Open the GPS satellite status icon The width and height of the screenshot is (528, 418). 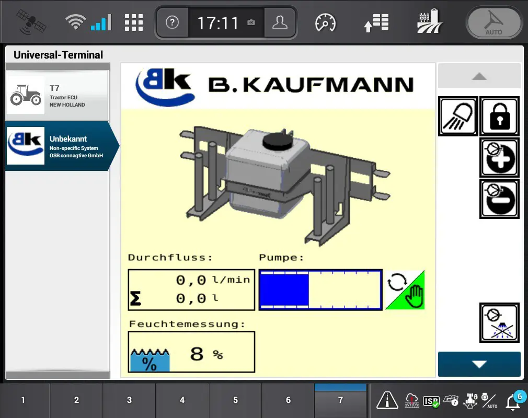(32, 22)
